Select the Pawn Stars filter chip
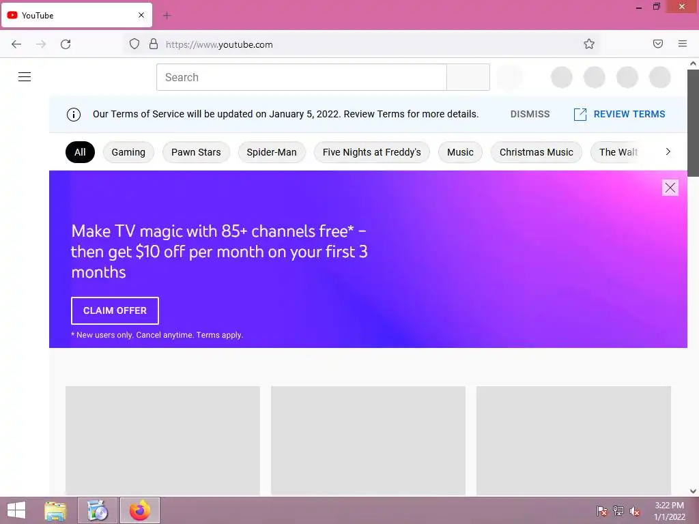The image size is (699, 524). tap(196, 152)
